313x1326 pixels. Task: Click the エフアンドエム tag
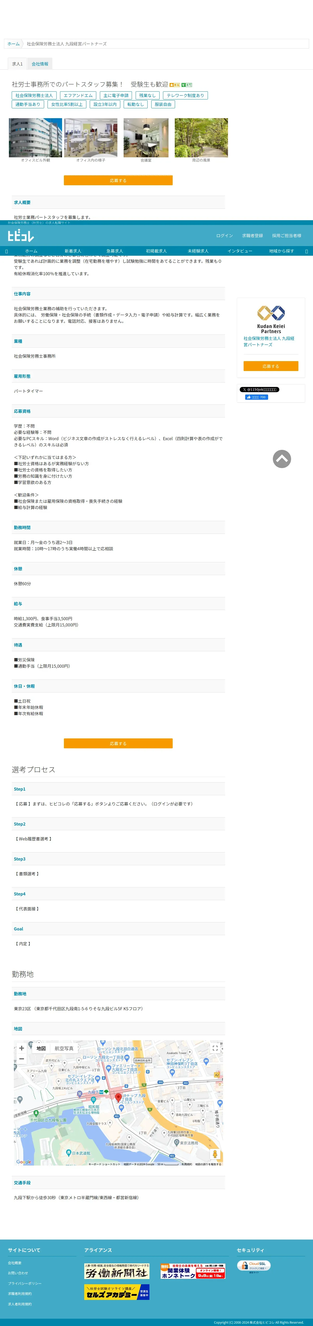coord(78,95)
